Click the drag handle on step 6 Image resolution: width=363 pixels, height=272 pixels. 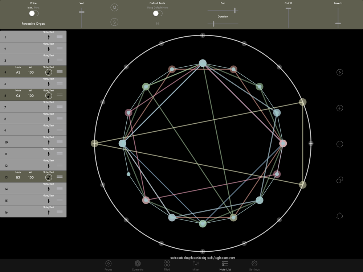pyautogui.click(x=60, y=95)
